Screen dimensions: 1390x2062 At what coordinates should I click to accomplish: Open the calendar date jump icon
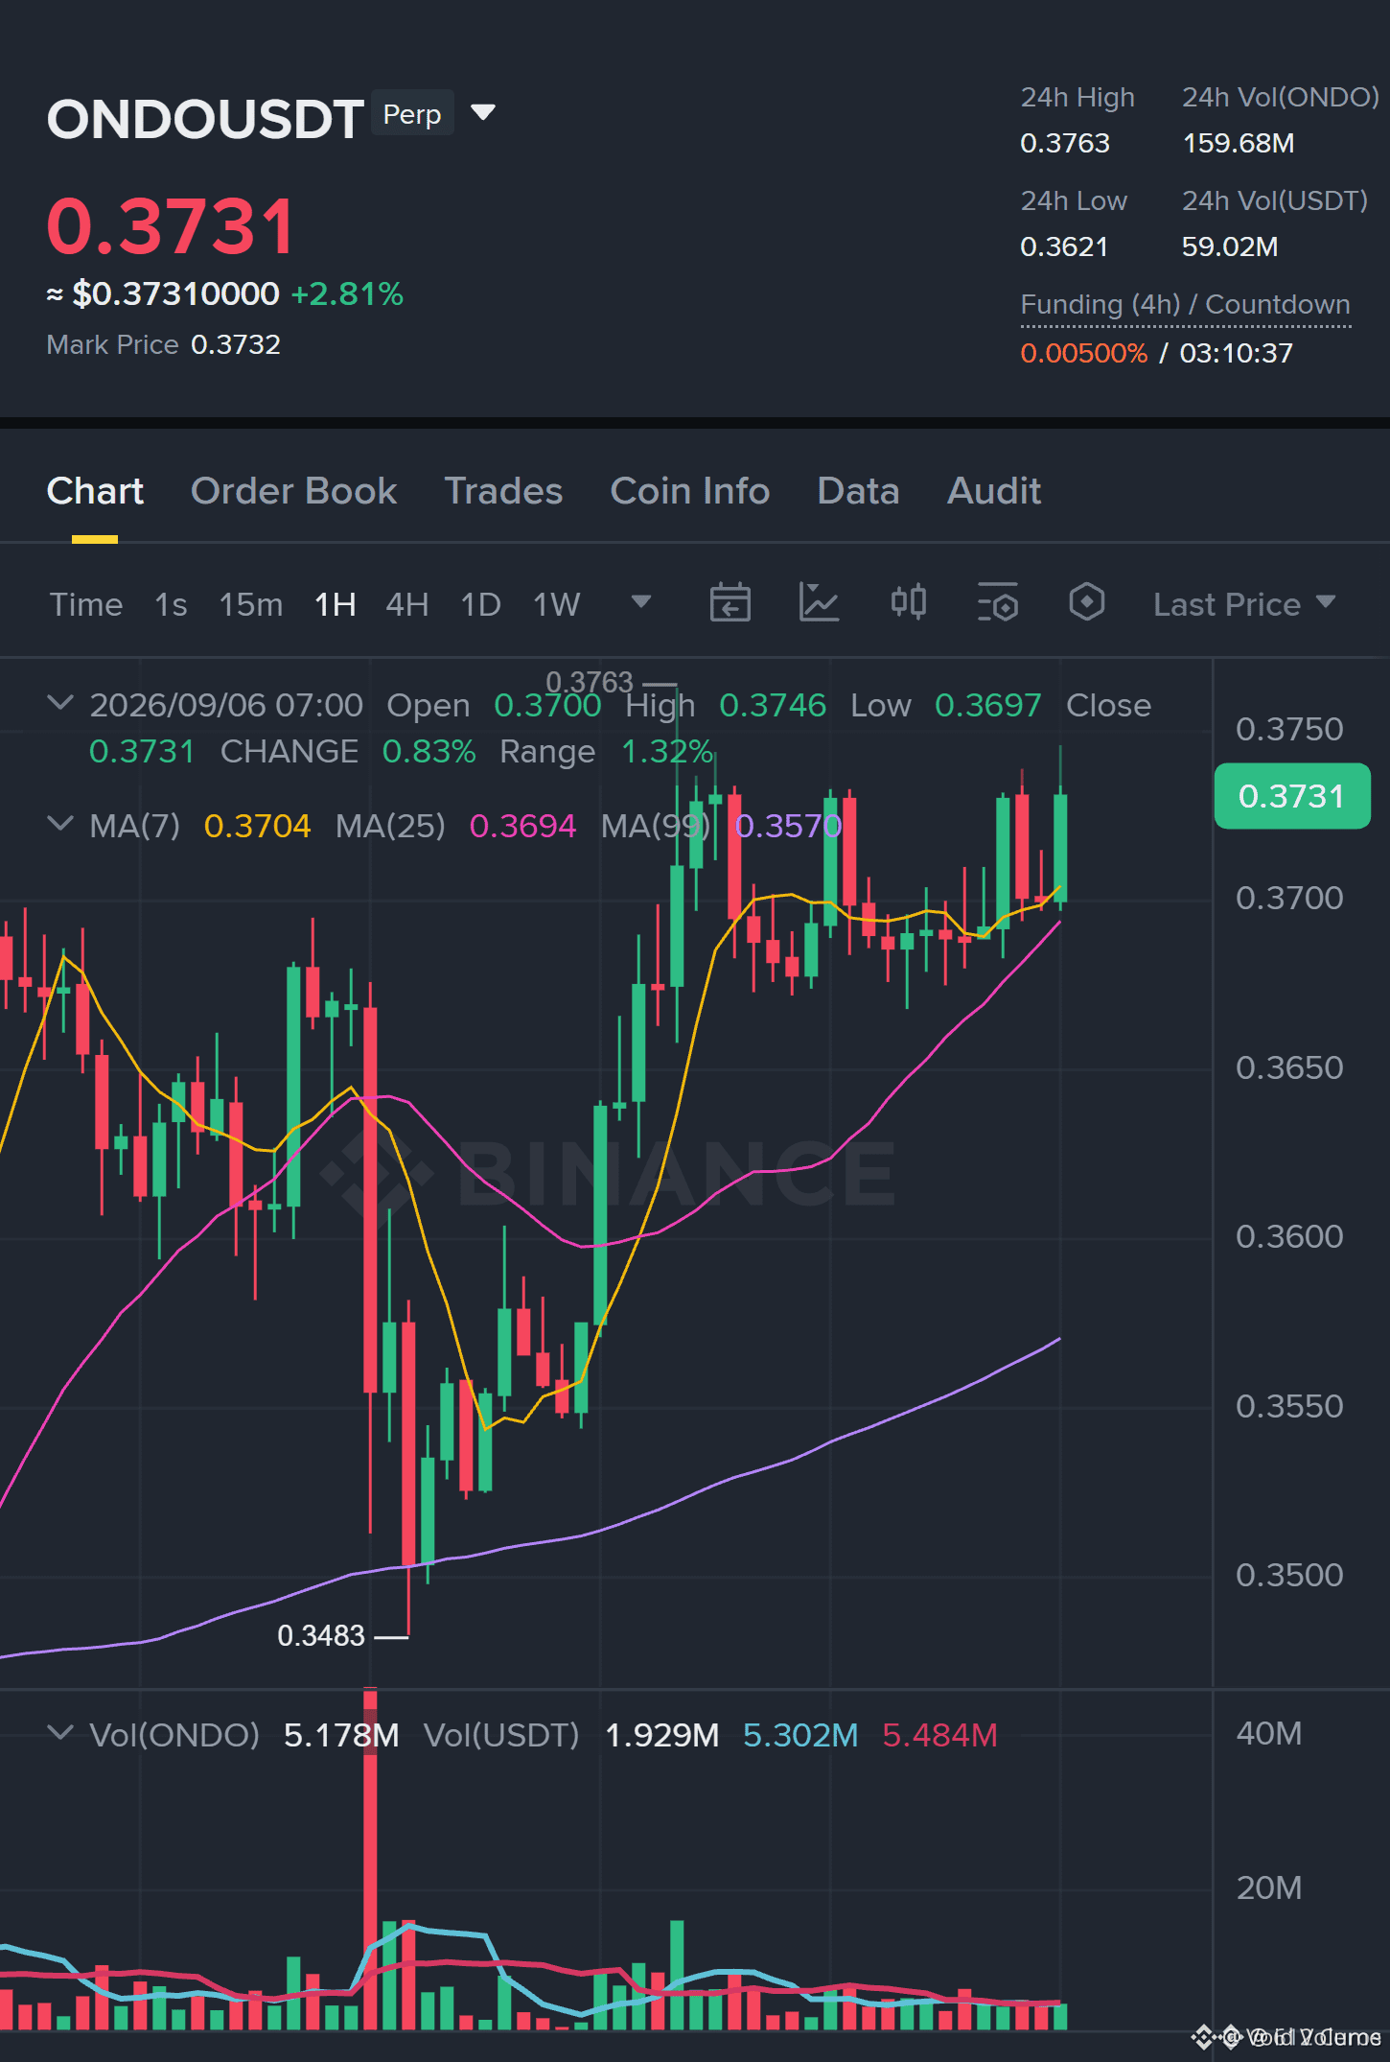730,603
